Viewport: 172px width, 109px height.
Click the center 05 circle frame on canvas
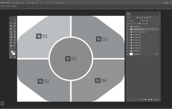coord(71,59)
